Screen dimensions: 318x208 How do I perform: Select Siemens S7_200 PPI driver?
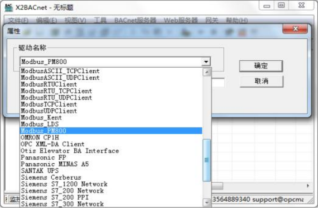(111, 197)
